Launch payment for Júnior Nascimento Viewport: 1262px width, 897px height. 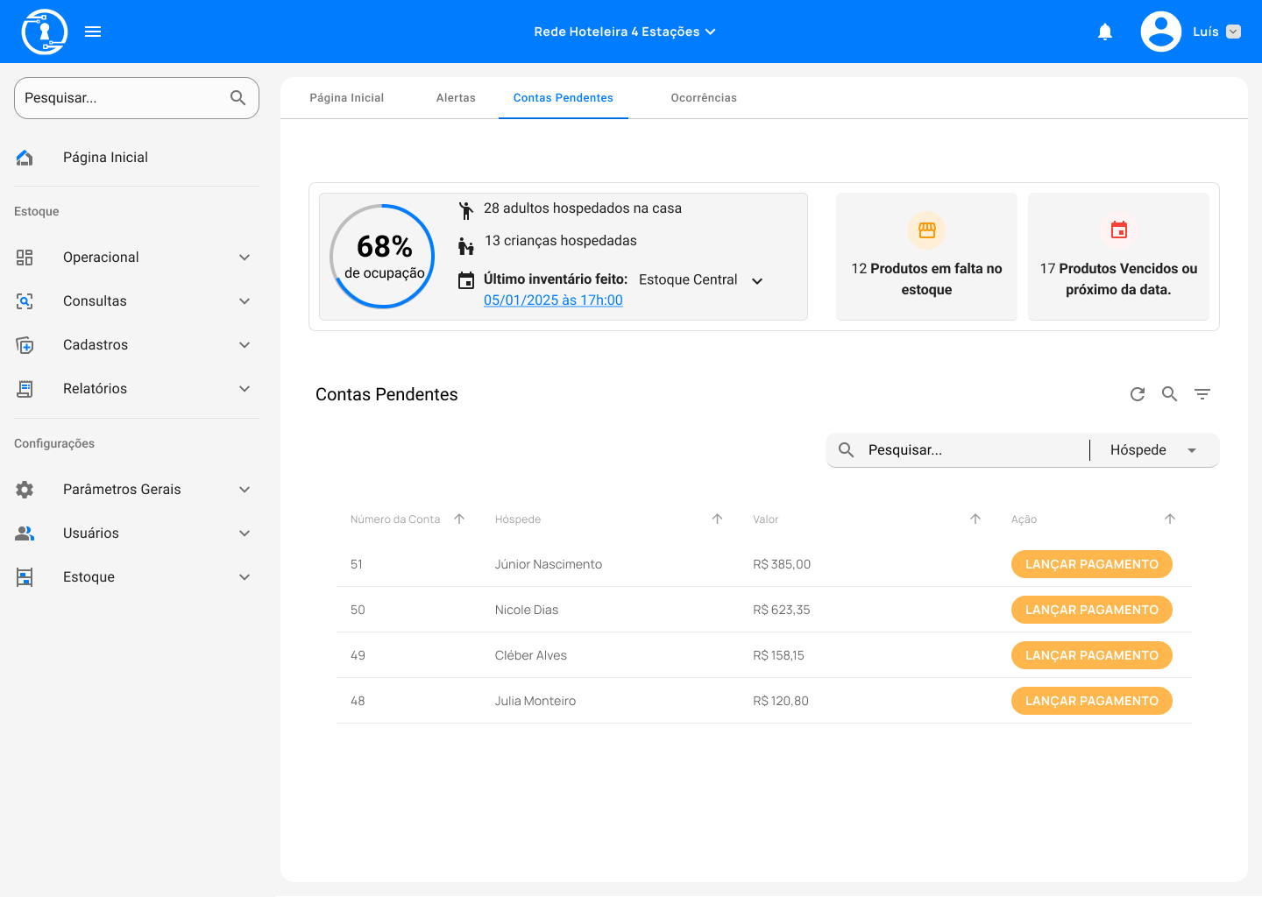[x=1091, y=564]
